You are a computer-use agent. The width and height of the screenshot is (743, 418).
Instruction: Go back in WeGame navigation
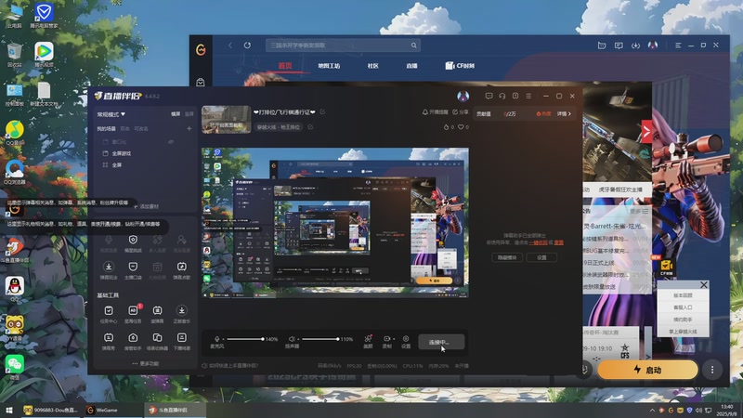[230, 46]
